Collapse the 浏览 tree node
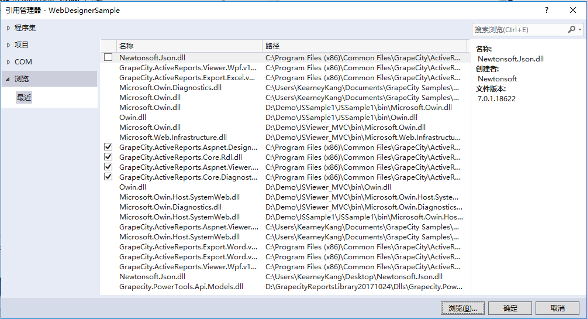This screenshot has width=587, height=319. pyautogui.click(x=8, y=78)
